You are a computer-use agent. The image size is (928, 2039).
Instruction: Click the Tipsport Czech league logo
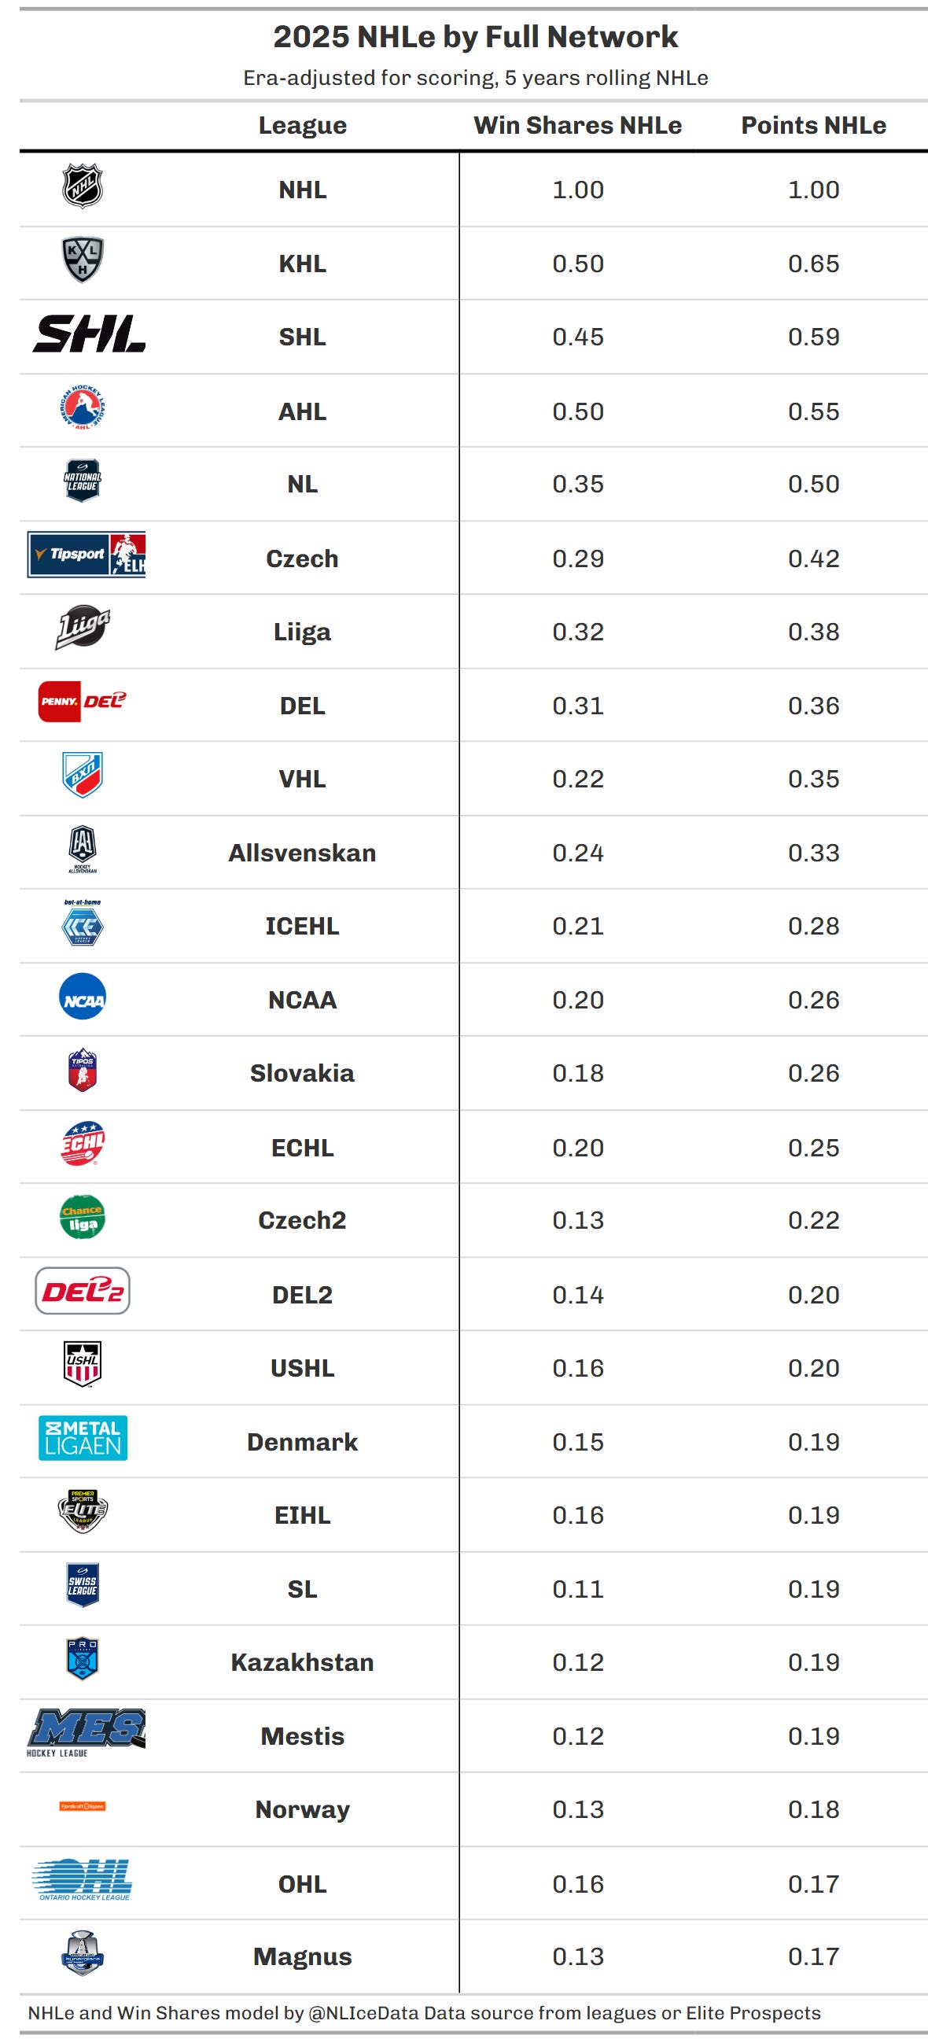(x=87, y=554)
